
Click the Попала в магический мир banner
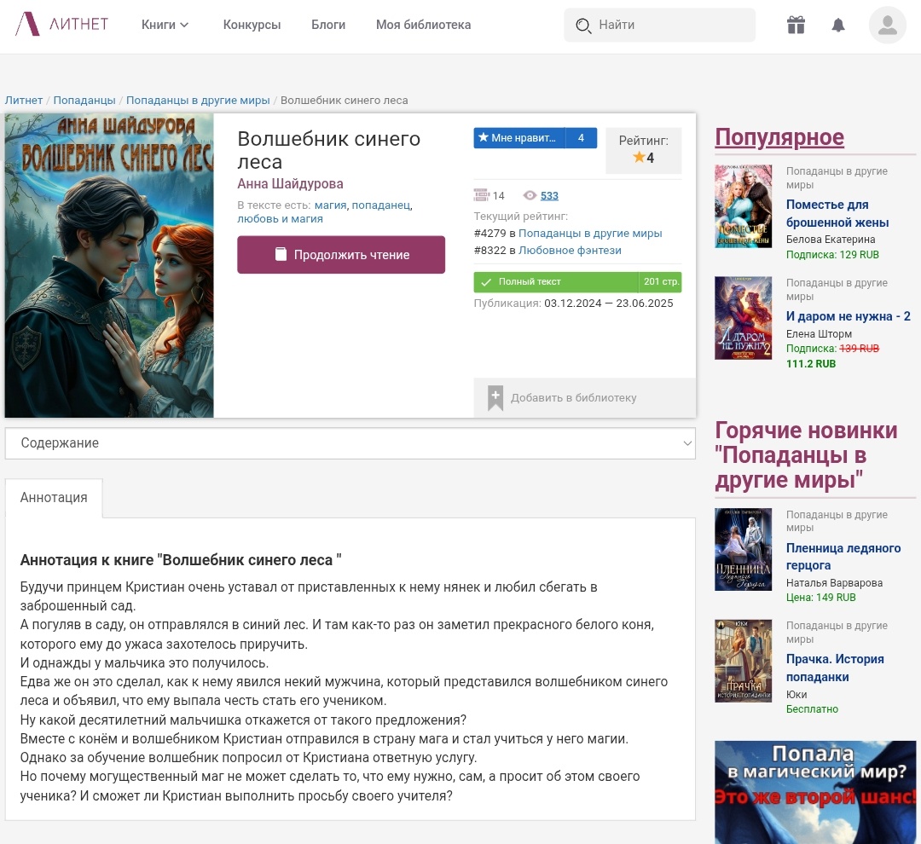click(815, 792)
